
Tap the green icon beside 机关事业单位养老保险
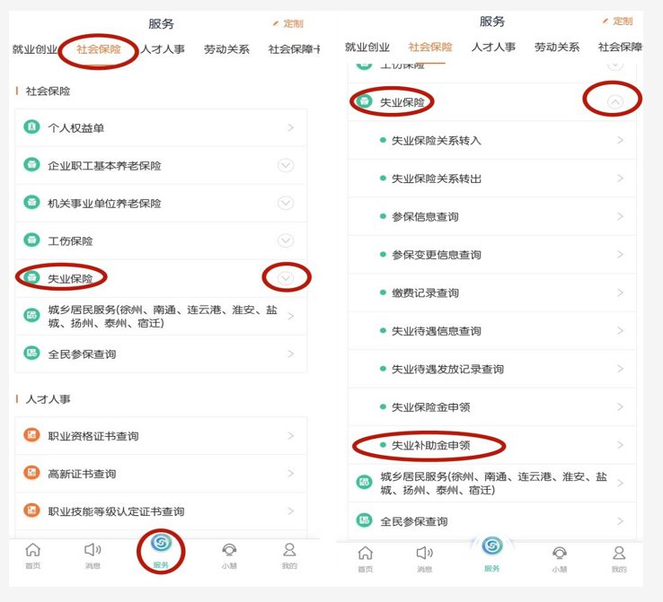(x=31, y=202)
